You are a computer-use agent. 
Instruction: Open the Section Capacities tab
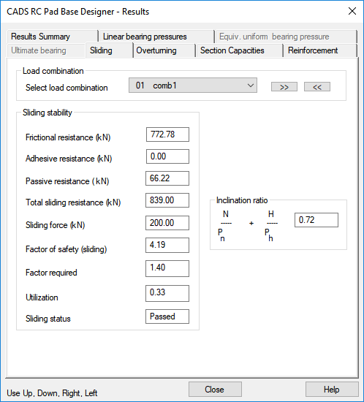[239, 50]
